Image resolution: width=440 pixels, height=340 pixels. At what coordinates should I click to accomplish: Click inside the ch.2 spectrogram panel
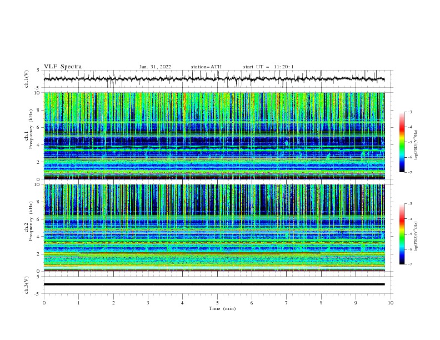[214, 228]
